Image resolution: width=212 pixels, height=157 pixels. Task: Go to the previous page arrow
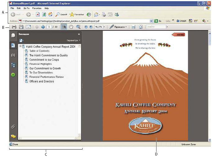(x=37, y=27)
